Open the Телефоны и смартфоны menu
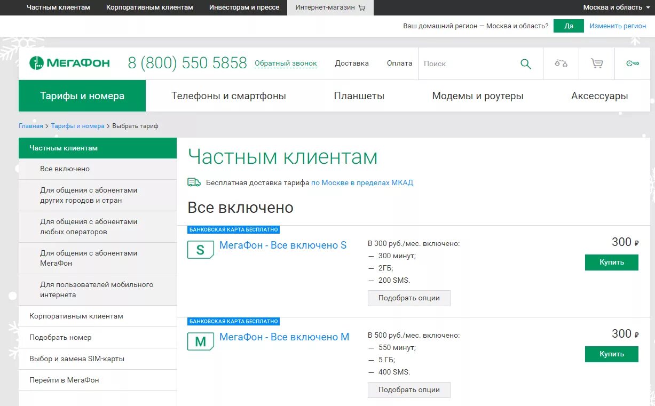Image resolution: width=655 pixels, height=406 pixels. 228,96
